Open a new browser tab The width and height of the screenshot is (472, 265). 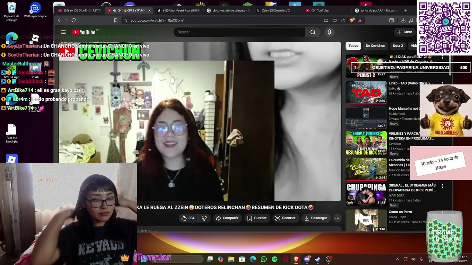pos(406,10)
